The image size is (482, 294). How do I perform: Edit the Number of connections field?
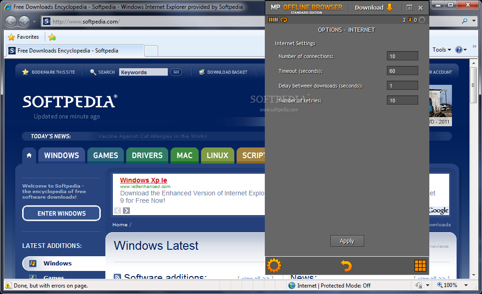403,56
